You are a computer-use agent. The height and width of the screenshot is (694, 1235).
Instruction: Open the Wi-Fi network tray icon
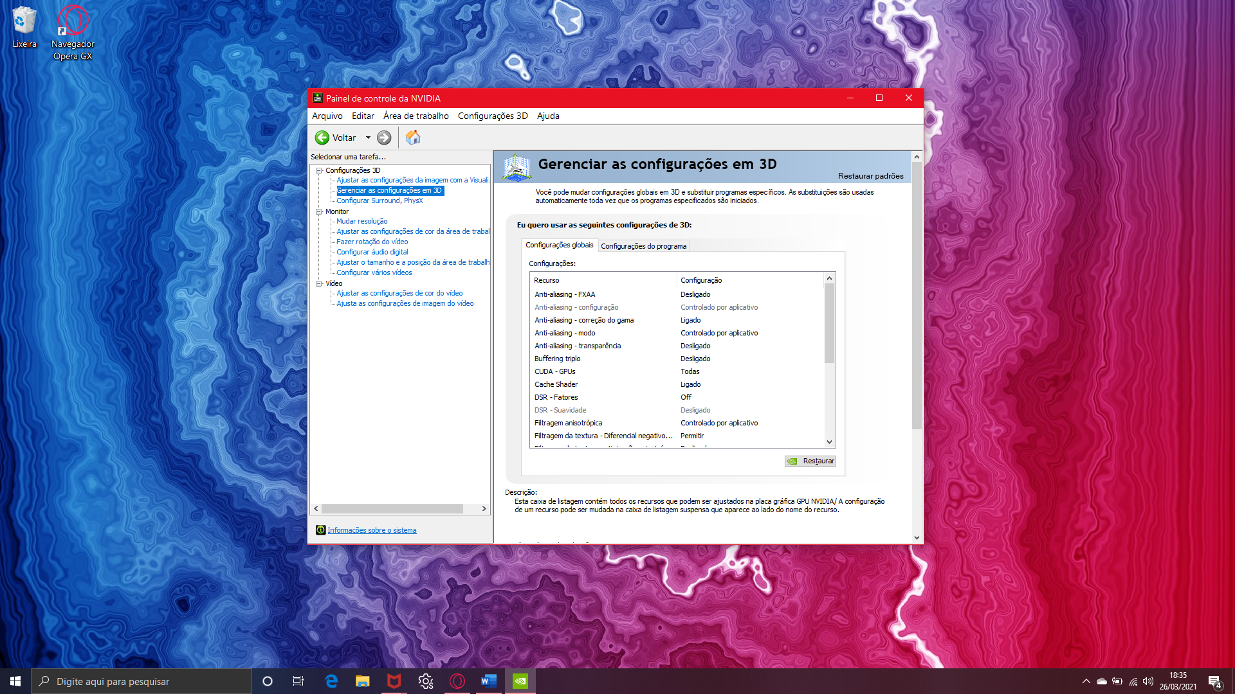[x=1133, y=681]
